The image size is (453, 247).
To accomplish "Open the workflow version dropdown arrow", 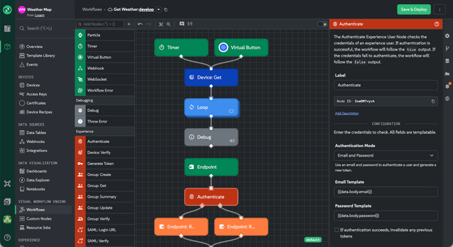I will pyautogui.click(x=158, y=10).
